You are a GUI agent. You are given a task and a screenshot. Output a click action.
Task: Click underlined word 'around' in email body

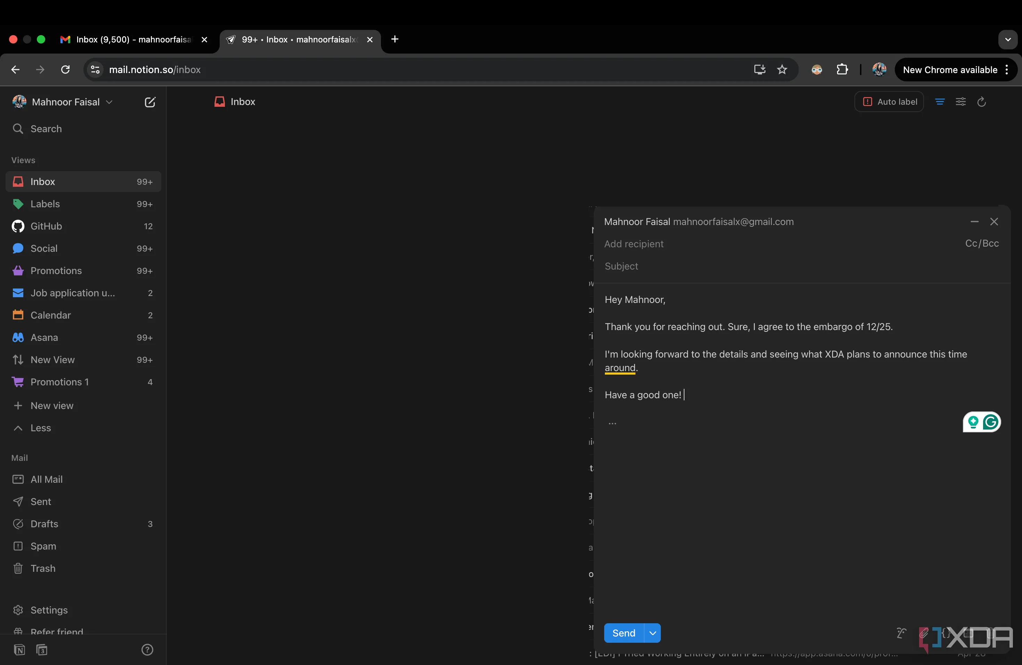coord(620,368)
